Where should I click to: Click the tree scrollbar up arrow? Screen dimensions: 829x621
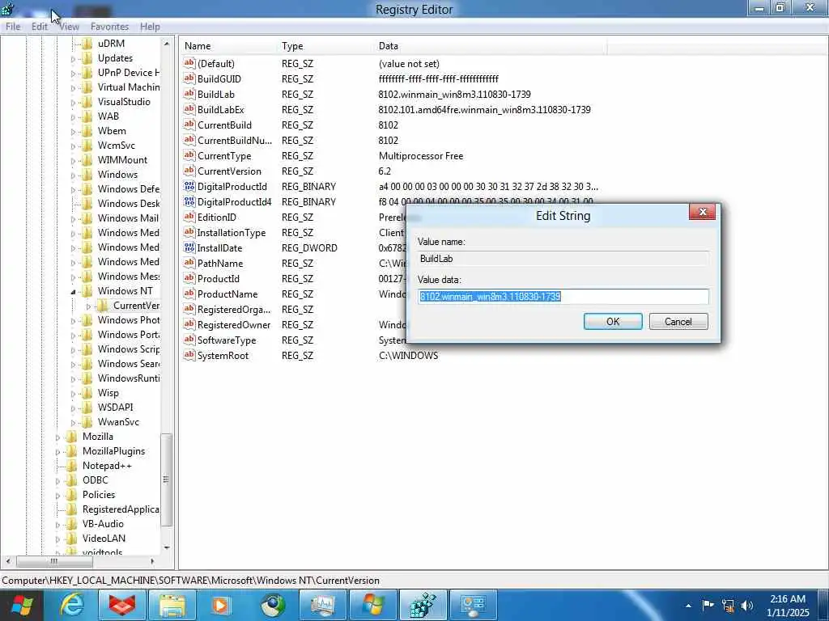[x=167, y=44]
